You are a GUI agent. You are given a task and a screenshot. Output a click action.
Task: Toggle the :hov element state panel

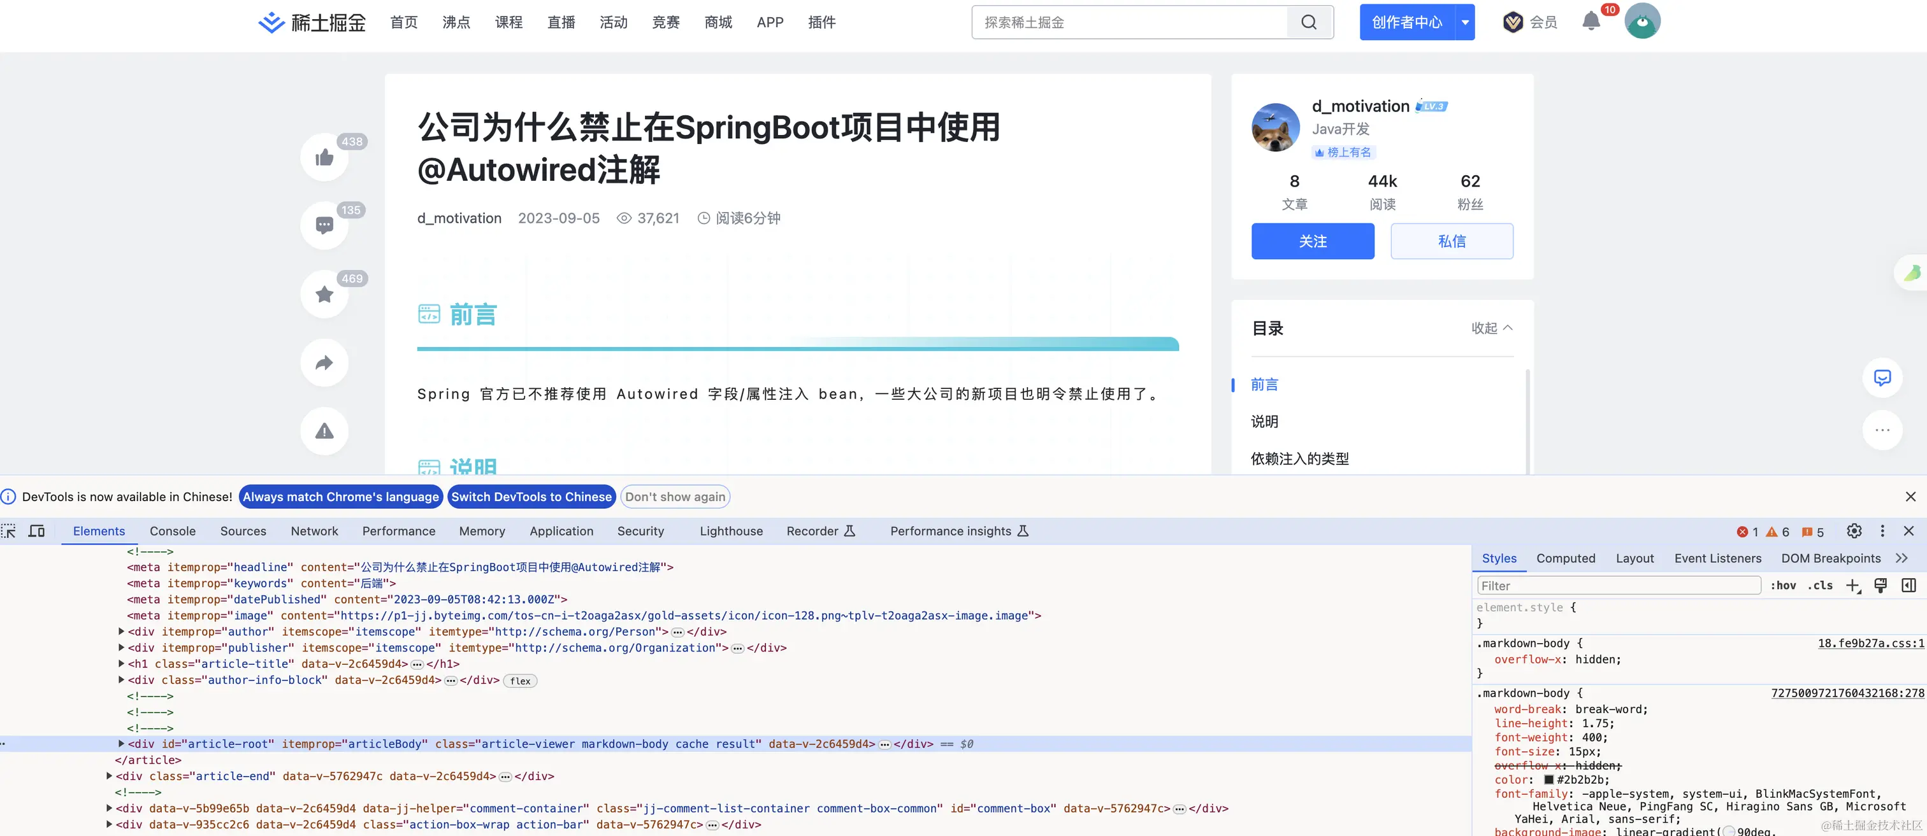(1784, 586)
